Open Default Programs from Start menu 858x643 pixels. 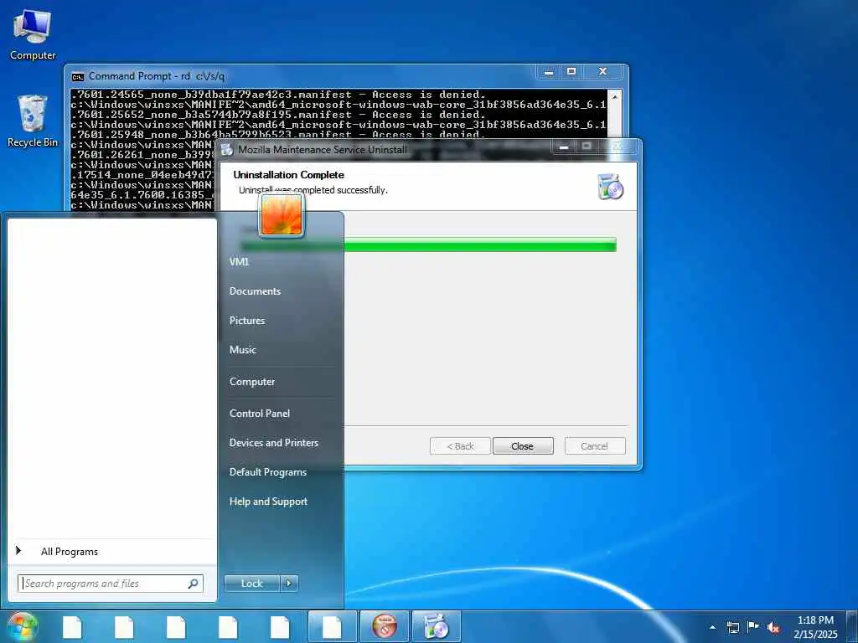[267, 472]
